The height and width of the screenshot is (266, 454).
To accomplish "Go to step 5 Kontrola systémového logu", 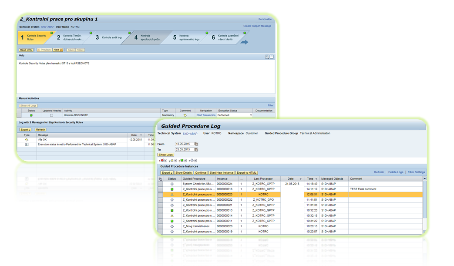I will pyautogui.click(x=186, y=37).
